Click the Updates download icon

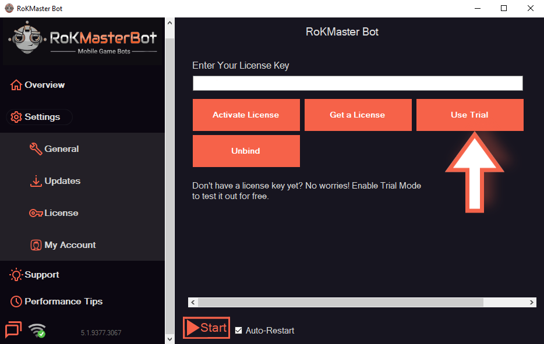[36, 181]
